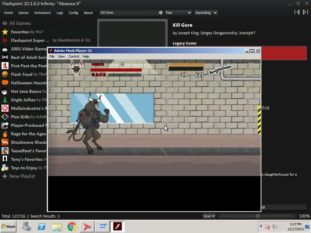Screen dimensions: 311x233
Task: Click the taskbar window icon beside Flashpoint
Action: coord(102,226)
